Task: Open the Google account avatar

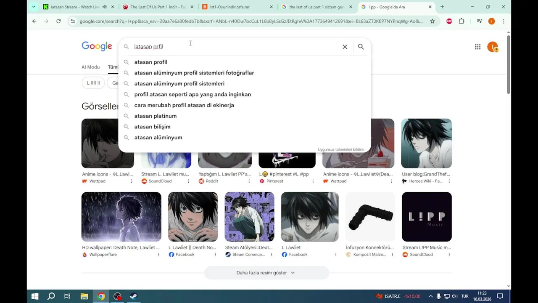Action: coord(492,47)
